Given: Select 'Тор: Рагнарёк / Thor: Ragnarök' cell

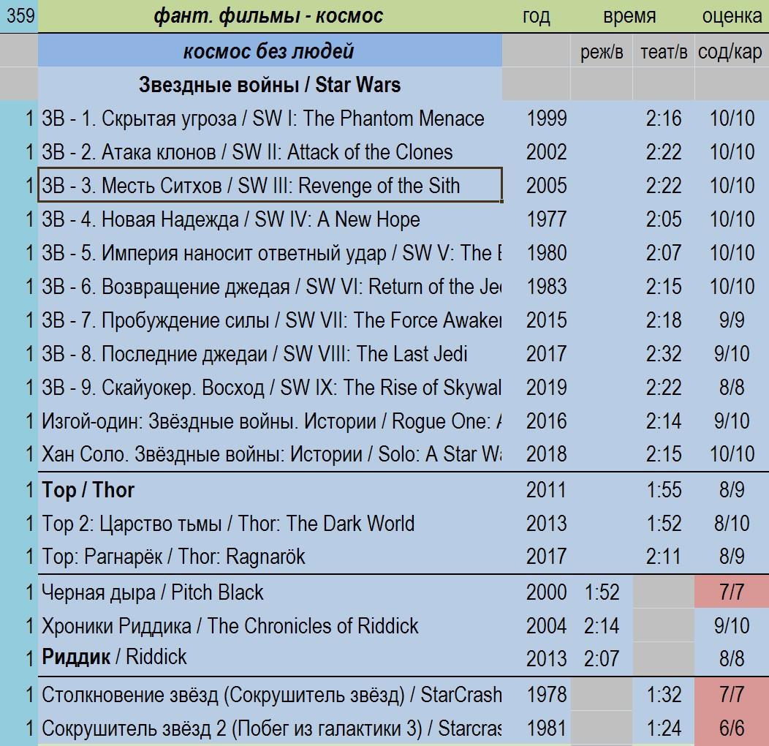Looking at the screenshot, I should (x=270, y=557).
